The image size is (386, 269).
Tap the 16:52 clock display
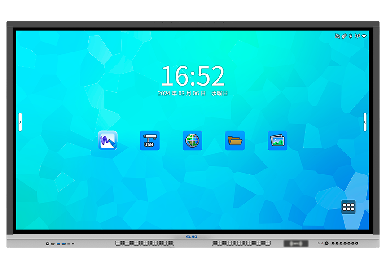193,76
